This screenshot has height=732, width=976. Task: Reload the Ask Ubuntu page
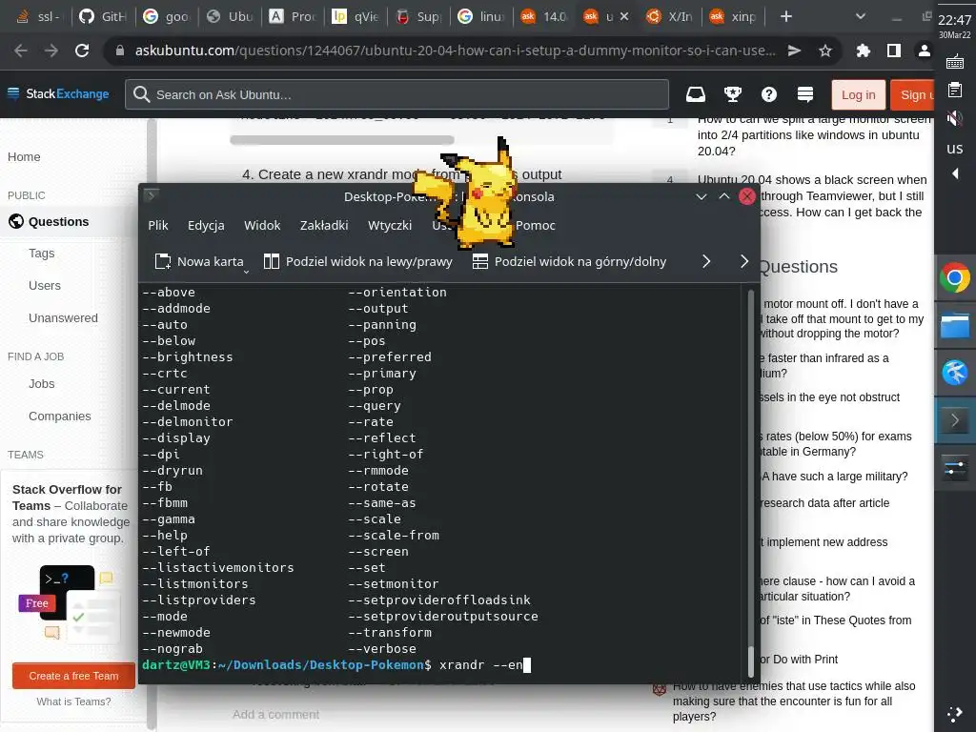coord(82,51)
